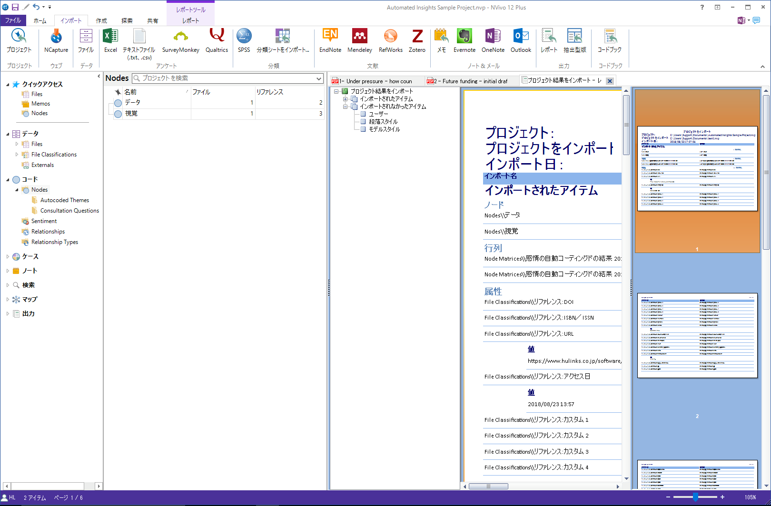
Task: Collapse the コード navigation group
Action: [8, 180]
